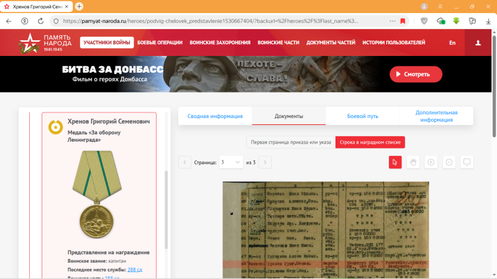Viewport: 497px width, 279px height.
Task: Open browser downloads panel
Action: 488,21
